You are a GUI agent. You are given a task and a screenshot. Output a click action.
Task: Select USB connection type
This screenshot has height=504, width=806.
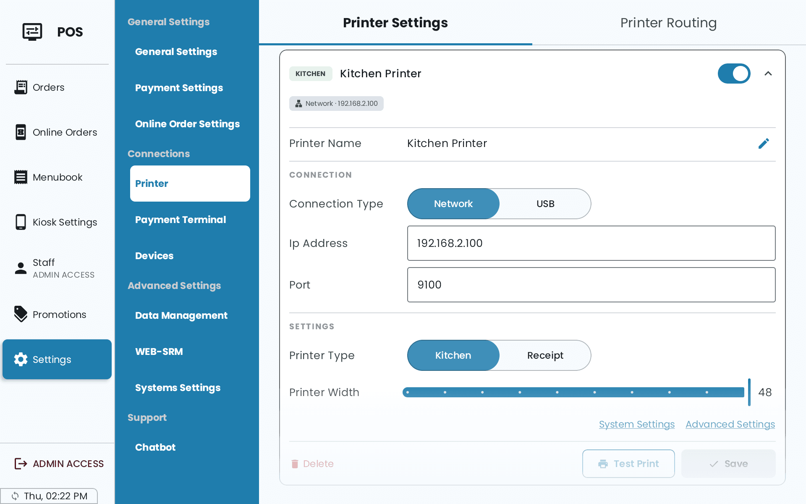pos(545,204)
